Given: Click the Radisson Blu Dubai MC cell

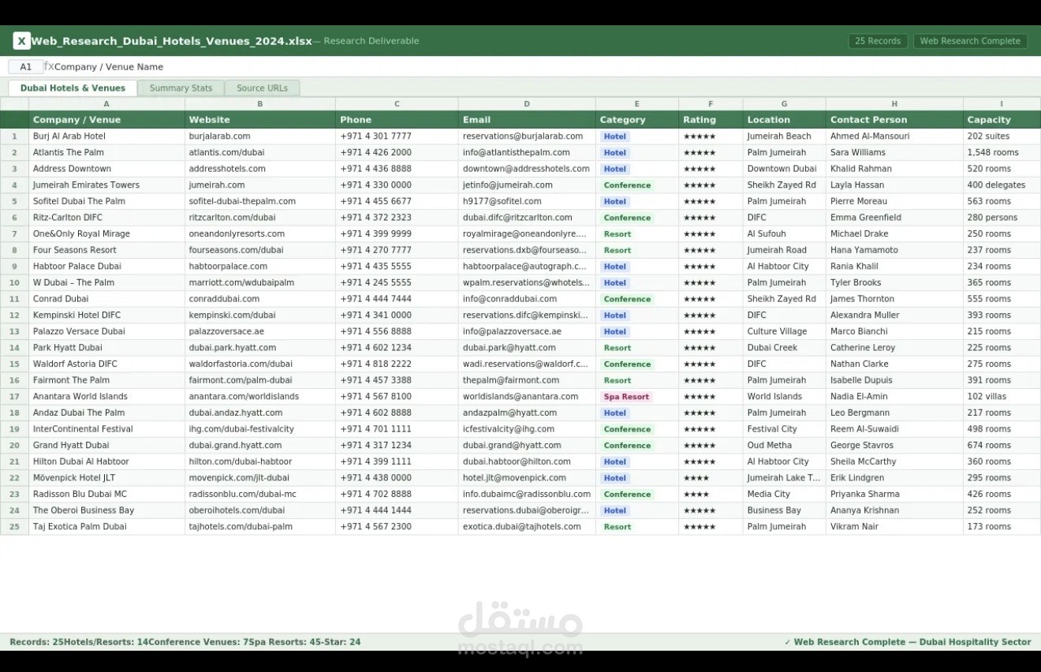Looking at the screenshot, I should [106, 495].
